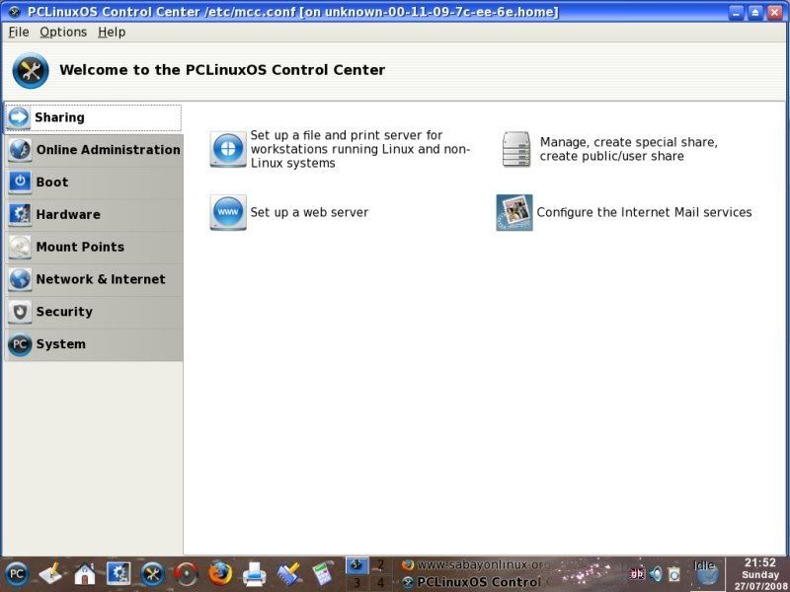Click the gear settings icon in taskbar
Viewport: 790px width, 592px height.
[x=118, y=574]
